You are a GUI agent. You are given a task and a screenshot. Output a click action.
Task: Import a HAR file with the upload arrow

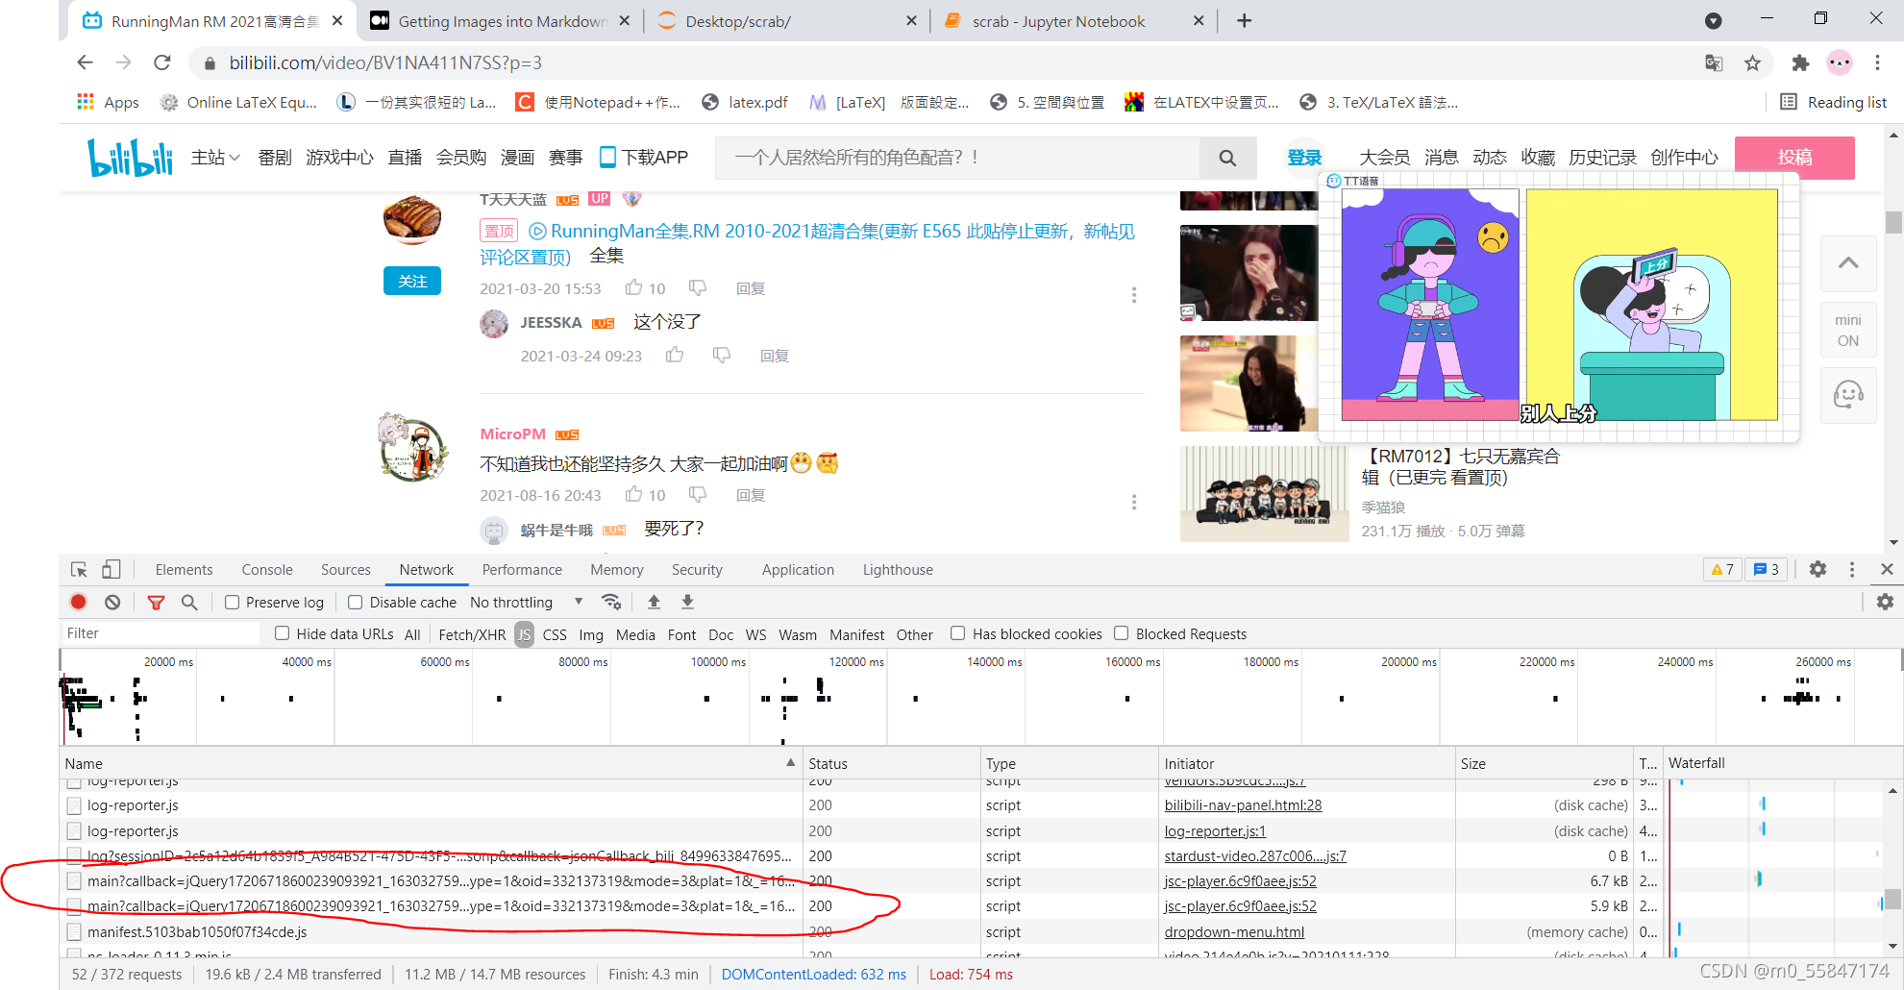[654, 602]
